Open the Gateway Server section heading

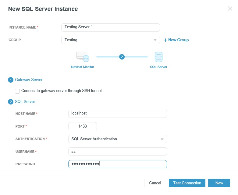click(x=29, y=80)
